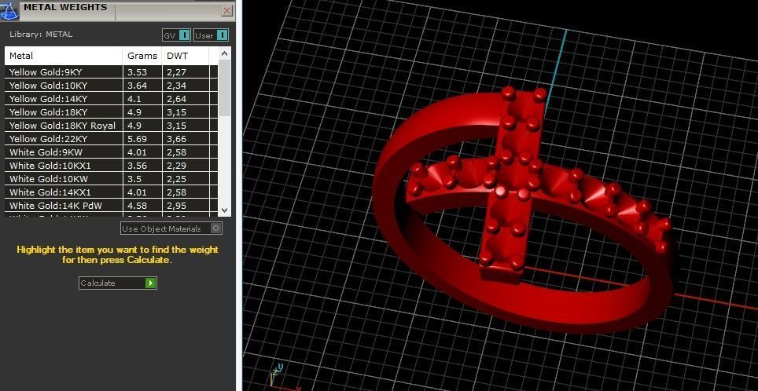
Task: Click the metal list scrollbar thumb
Action: pos(224,89)
